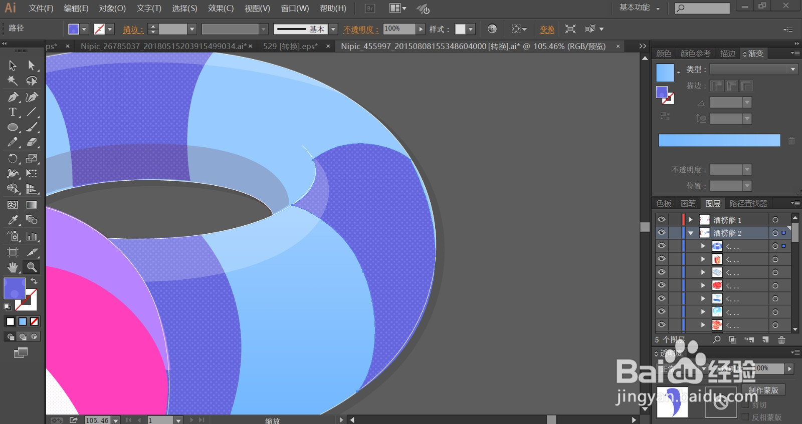Click the 不透明度 link in control bar
This screenshot has width=802, height=424.
pos(361,30)
